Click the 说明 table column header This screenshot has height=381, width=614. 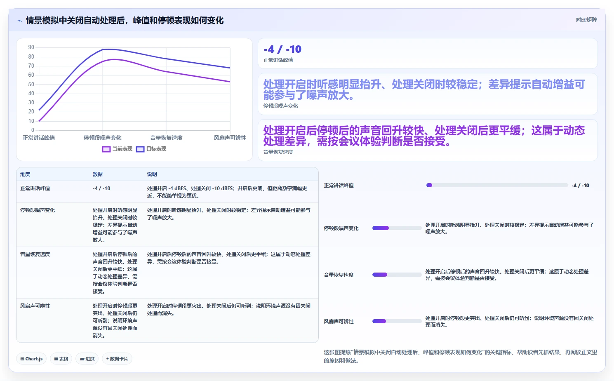[x=152, y=174]
